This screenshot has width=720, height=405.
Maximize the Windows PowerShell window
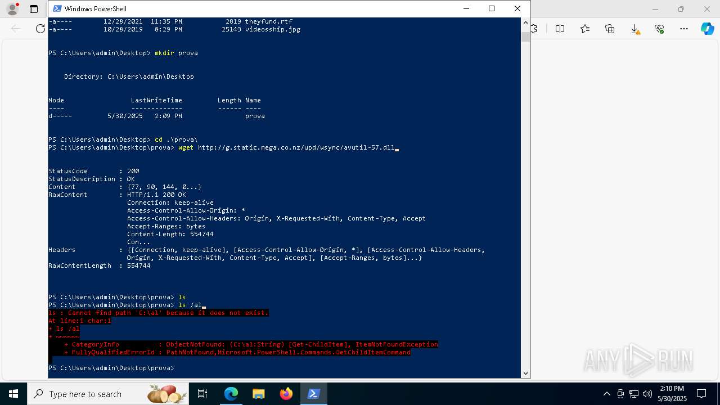click(x=492, y=8)
